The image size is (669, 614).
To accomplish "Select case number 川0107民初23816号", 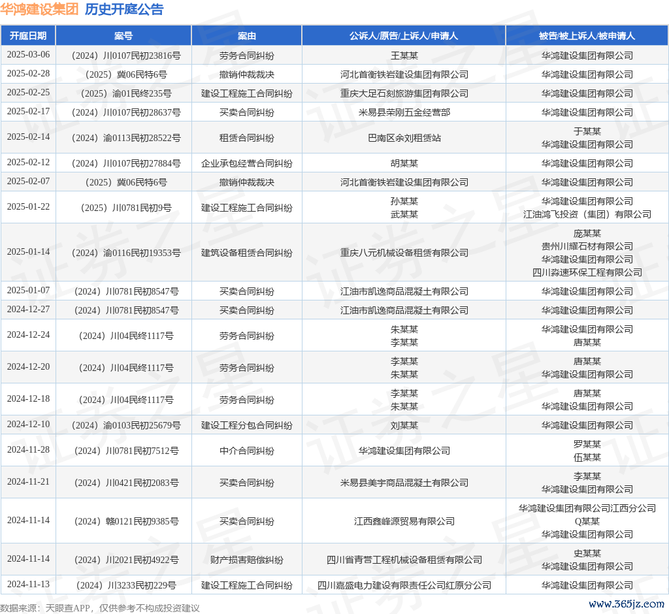I will point(126,56).
